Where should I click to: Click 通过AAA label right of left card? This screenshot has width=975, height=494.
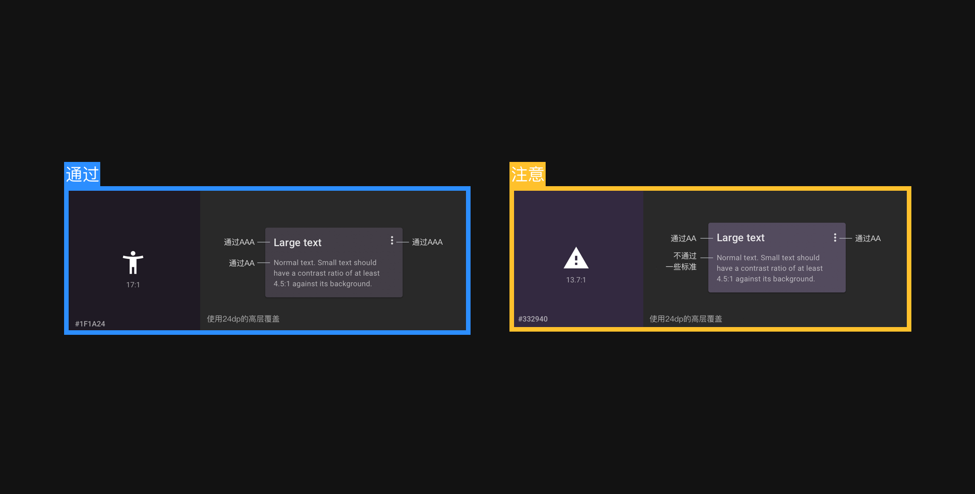pos(427,242)
